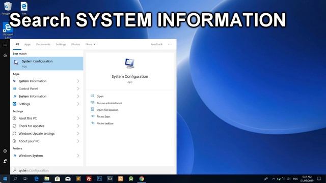This screenshot has width=326, height=183.
Task: Expand the Check for updates chevron
Action: tap(78, 126)
